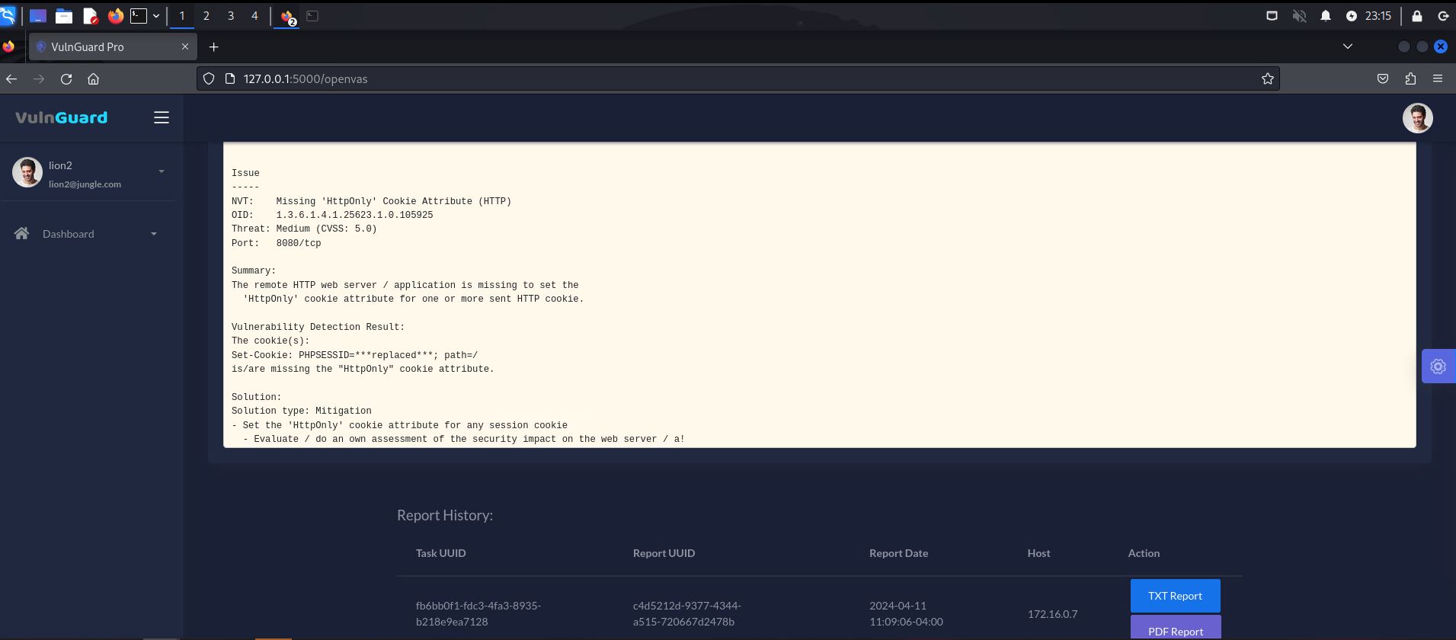
Task: Click the Report Date column header
Action: pyautogui.click(x=898, y=553)
